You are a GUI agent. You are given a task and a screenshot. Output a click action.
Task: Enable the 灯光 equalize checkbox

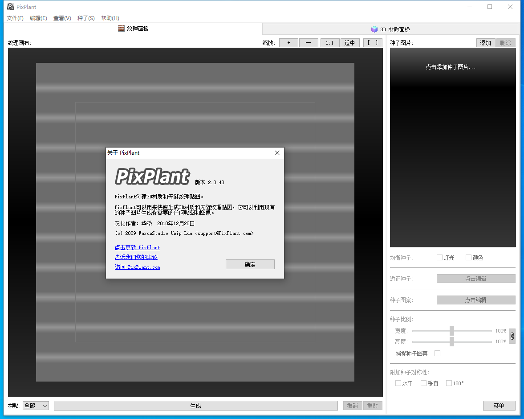(439, 257)
